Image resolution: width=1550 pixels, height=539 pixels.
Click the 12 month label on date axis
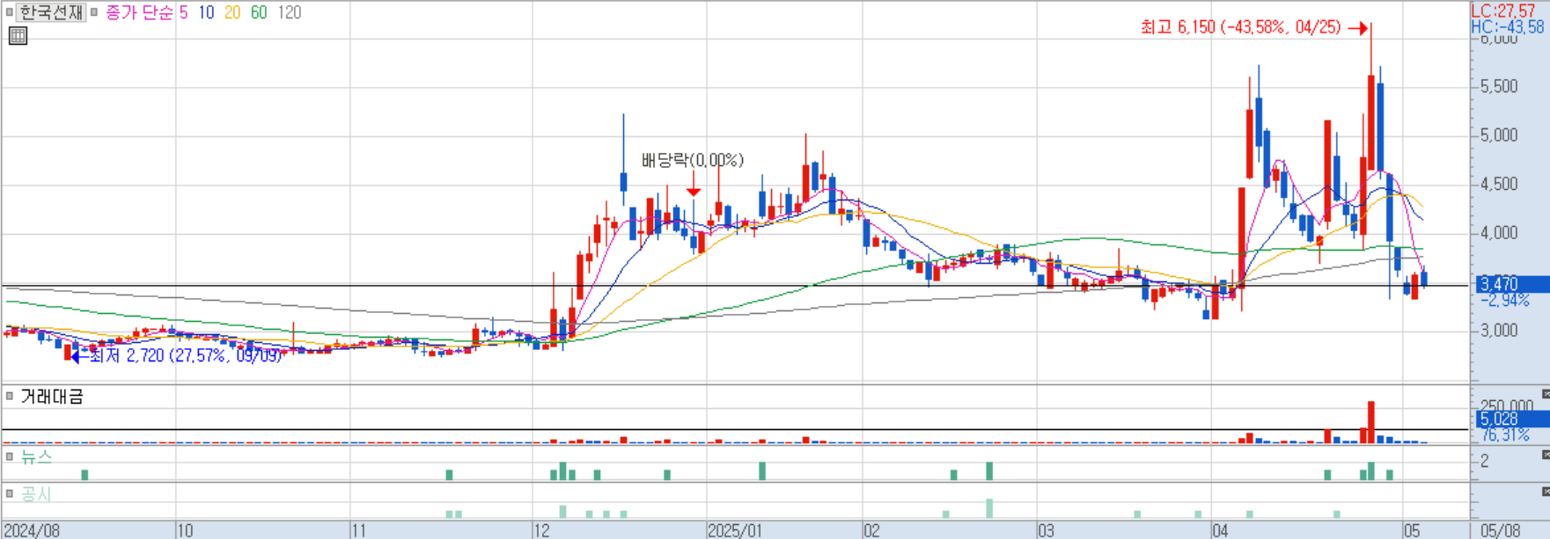(x=542, y=530)
